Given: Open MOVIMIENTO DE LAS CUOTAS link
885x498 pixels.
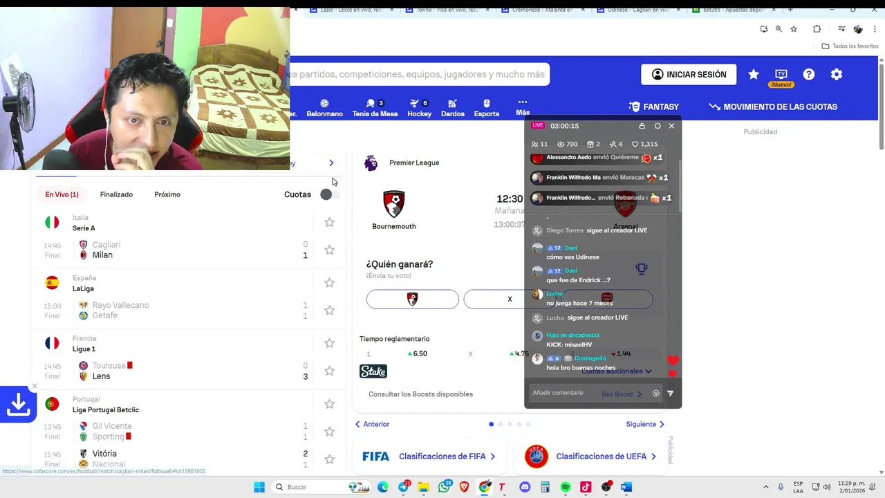Looking at the screenshot, I should (x=773, y=107).
